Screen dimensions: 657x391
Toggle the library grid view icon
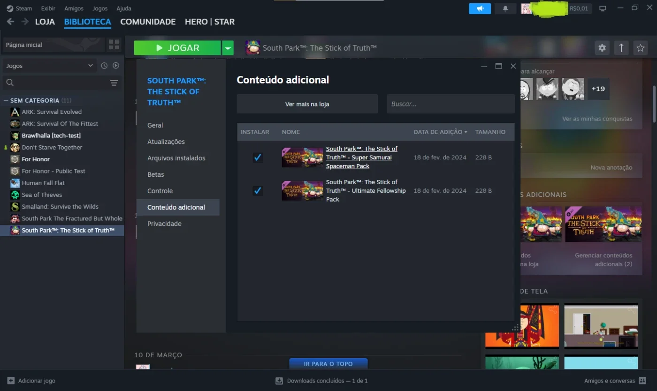[114, 45]
